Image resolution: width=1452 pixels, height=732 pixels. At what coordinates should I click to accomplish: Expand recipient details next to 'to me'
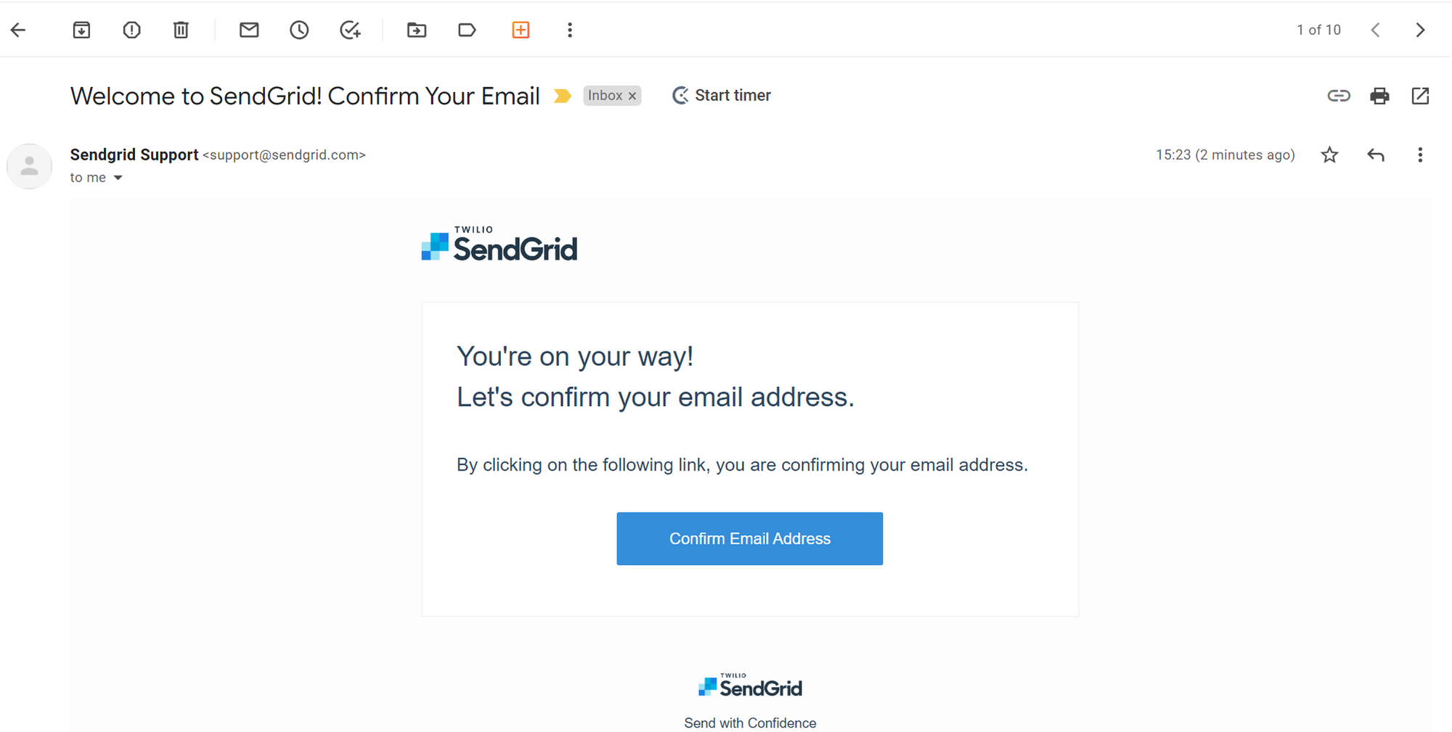[x=118, y=178]
